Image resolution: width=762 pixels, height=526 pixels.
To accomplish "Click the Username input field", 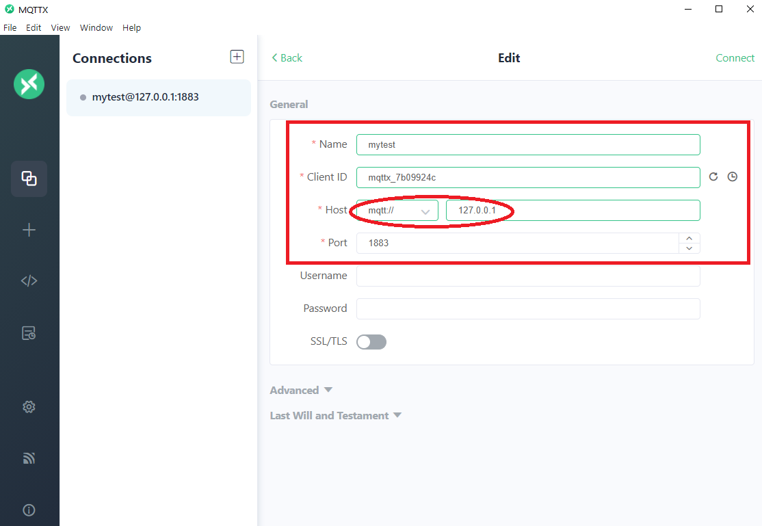I will click(x=527, y=276).
